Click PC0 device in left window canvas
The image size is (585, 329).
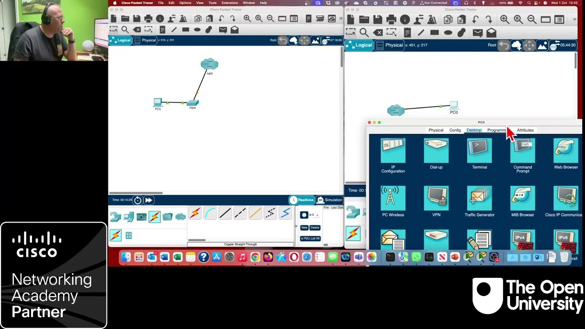point(158,103)
